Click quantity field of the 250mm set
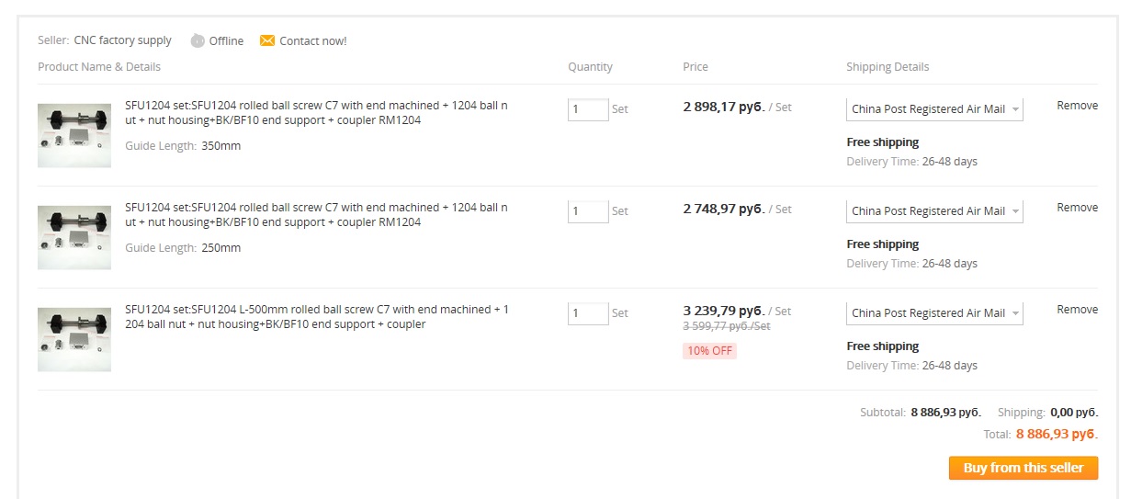Viewport: 1131px width, 499px height. (588, 211)
